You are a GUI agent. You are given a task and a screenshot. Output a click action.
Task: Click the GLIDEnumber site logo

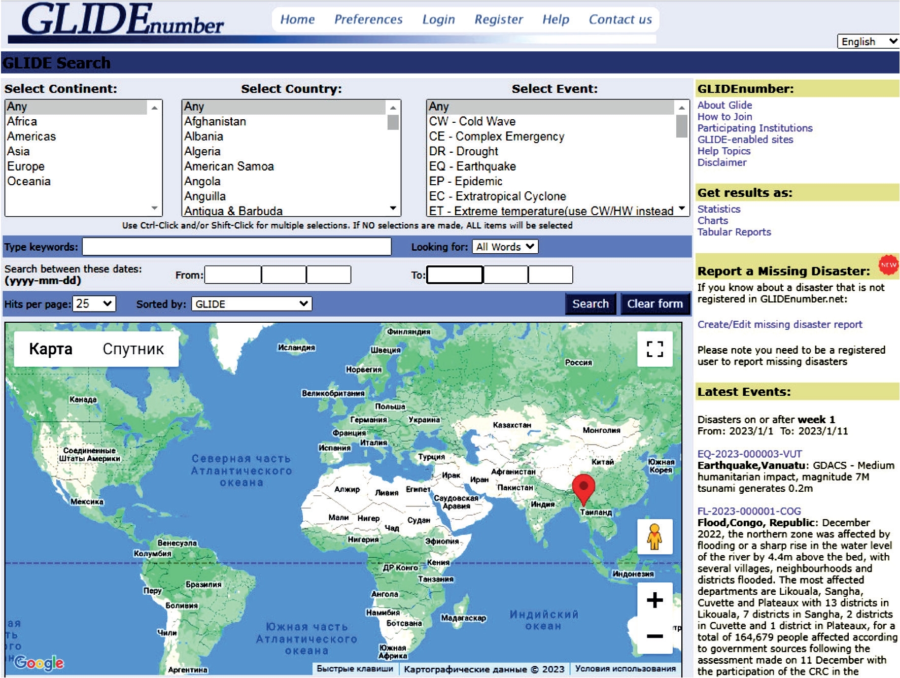pos(122,21)
